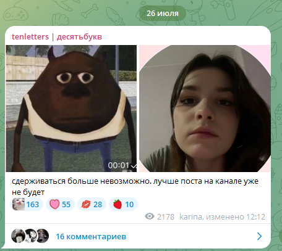The width and height of the screenshot is (282, 251).
Task: Click the third commenter avatar
Action: point(43,236)
